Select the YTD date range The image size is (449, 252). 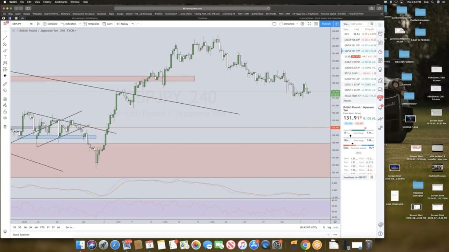(x=42, y=227)
